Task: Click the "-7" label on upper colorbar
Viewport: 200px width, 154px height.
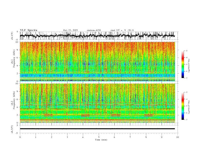Action: coord(186,78)
